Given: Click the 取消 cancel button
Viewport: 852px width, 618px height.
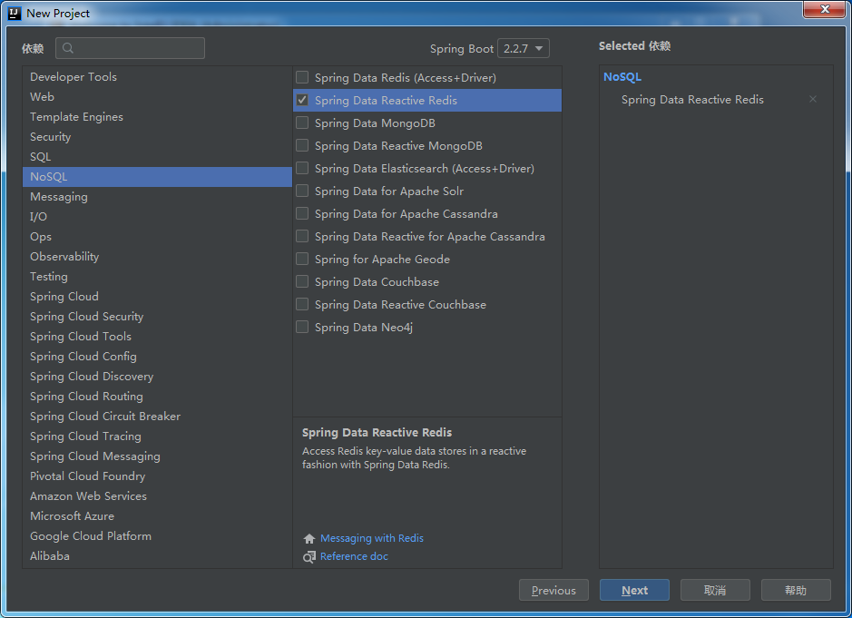Looking at the screenshot, I should coord(715,590).
